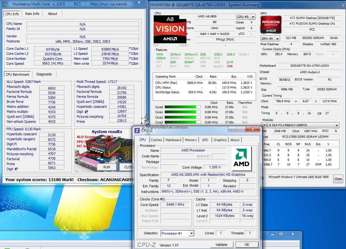The height and width of the screenshot is (249, 346).
Task: Click the Core Speed field in Nuclearus
Action: pyautogui.click(x=52, y=63)
